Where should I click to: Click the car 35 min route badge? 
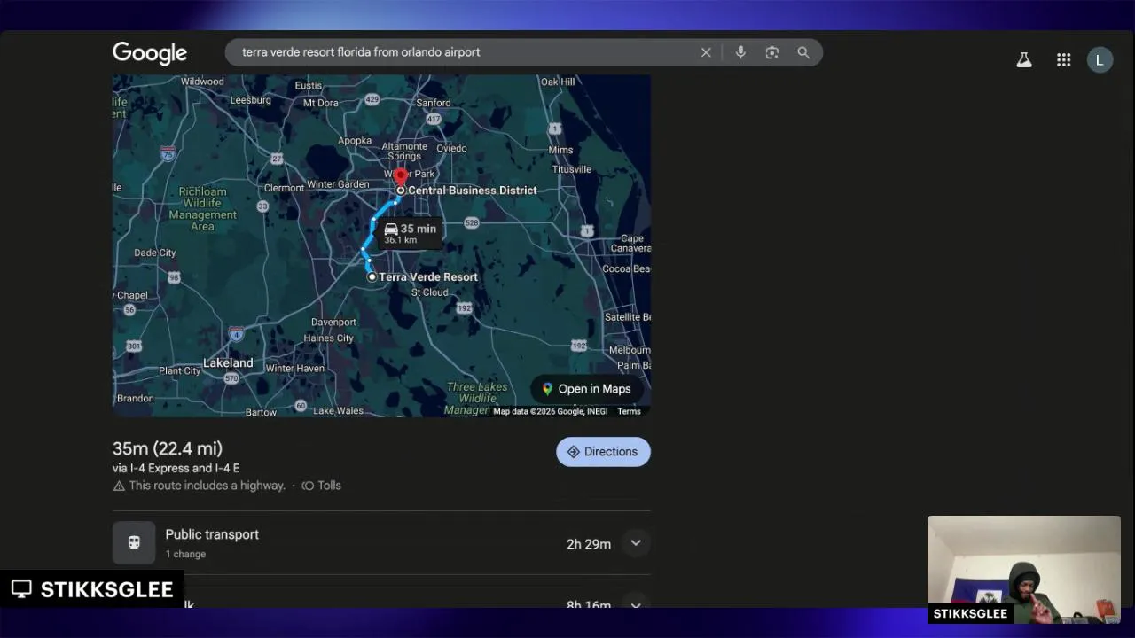410,233
